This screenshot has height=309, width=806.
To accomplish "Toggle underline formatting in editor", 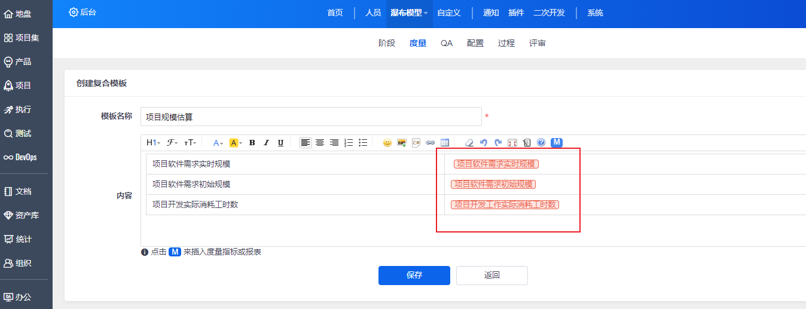I will pyautogui.click(x=280, y=143).
